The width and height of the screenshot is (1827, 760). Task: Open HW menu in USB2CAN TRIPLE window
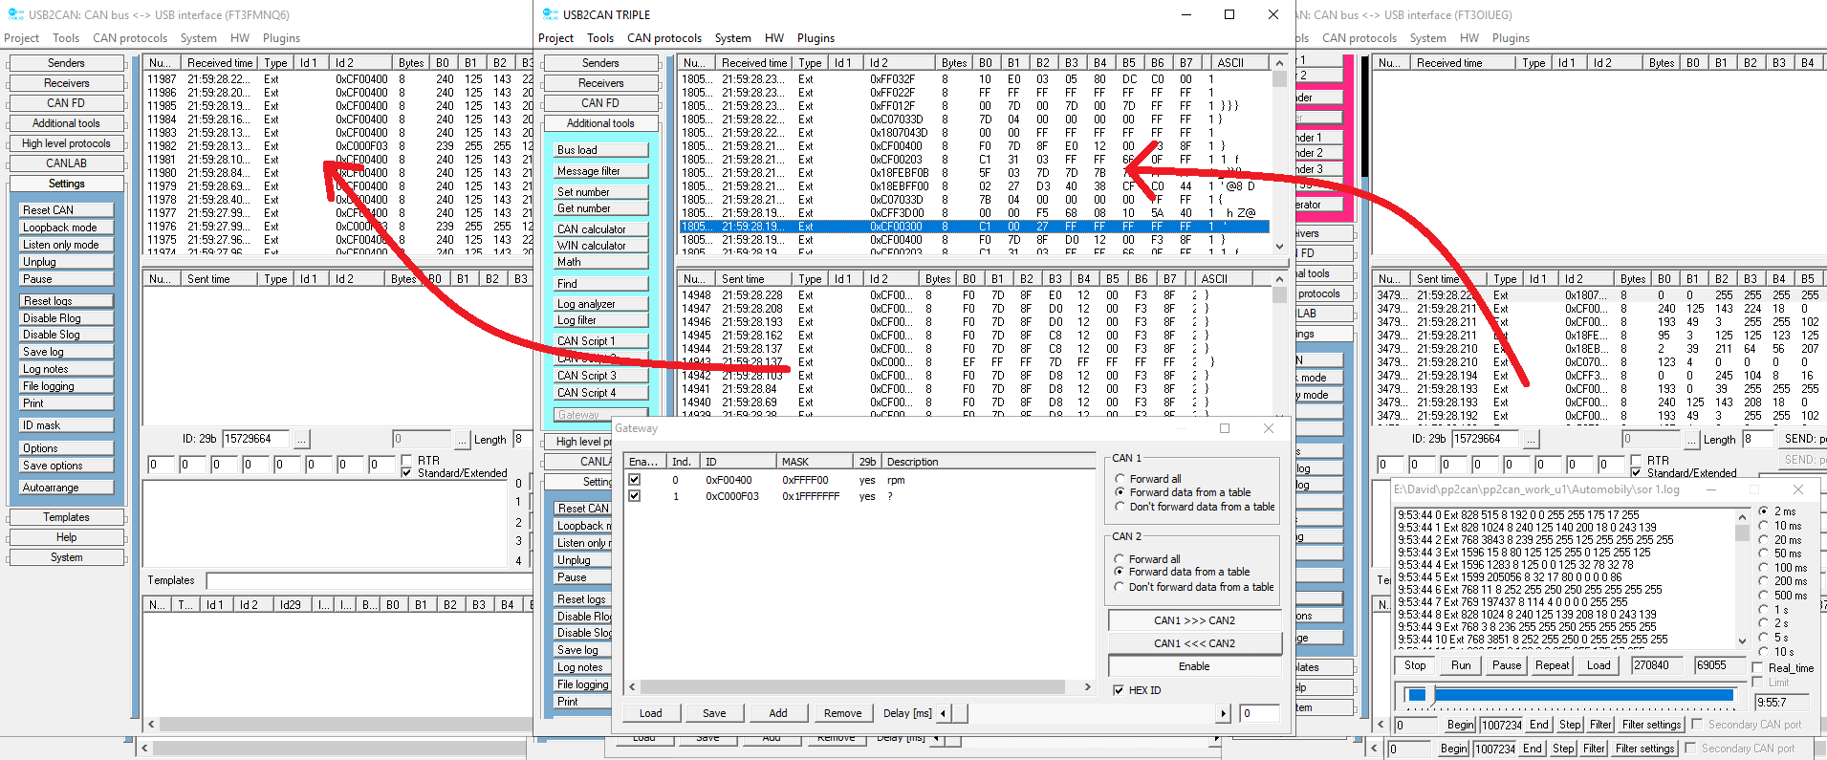pyautogui.click(x=774, y=38)
